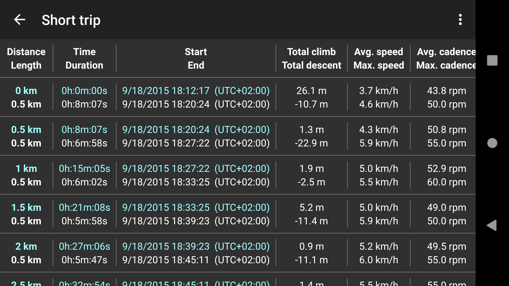The width and height of the screenshot is (509, 286).
Task: Click the Avg. speed column header
Action: 379,59
